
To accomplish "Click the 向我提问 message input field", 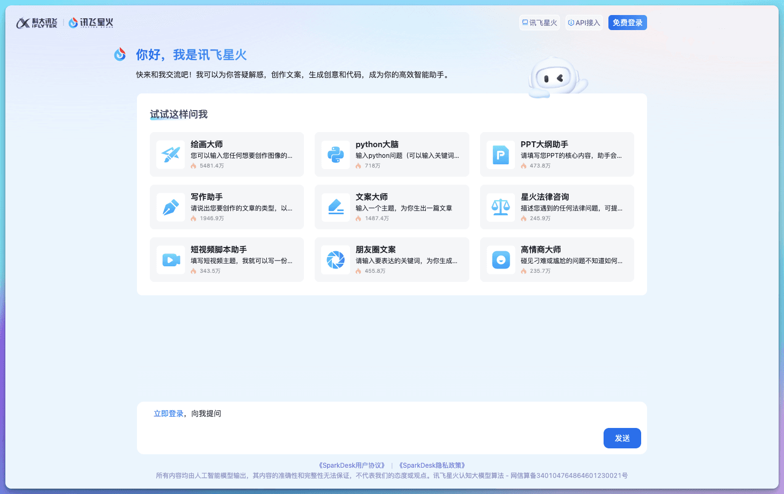I will pos(392,428).
